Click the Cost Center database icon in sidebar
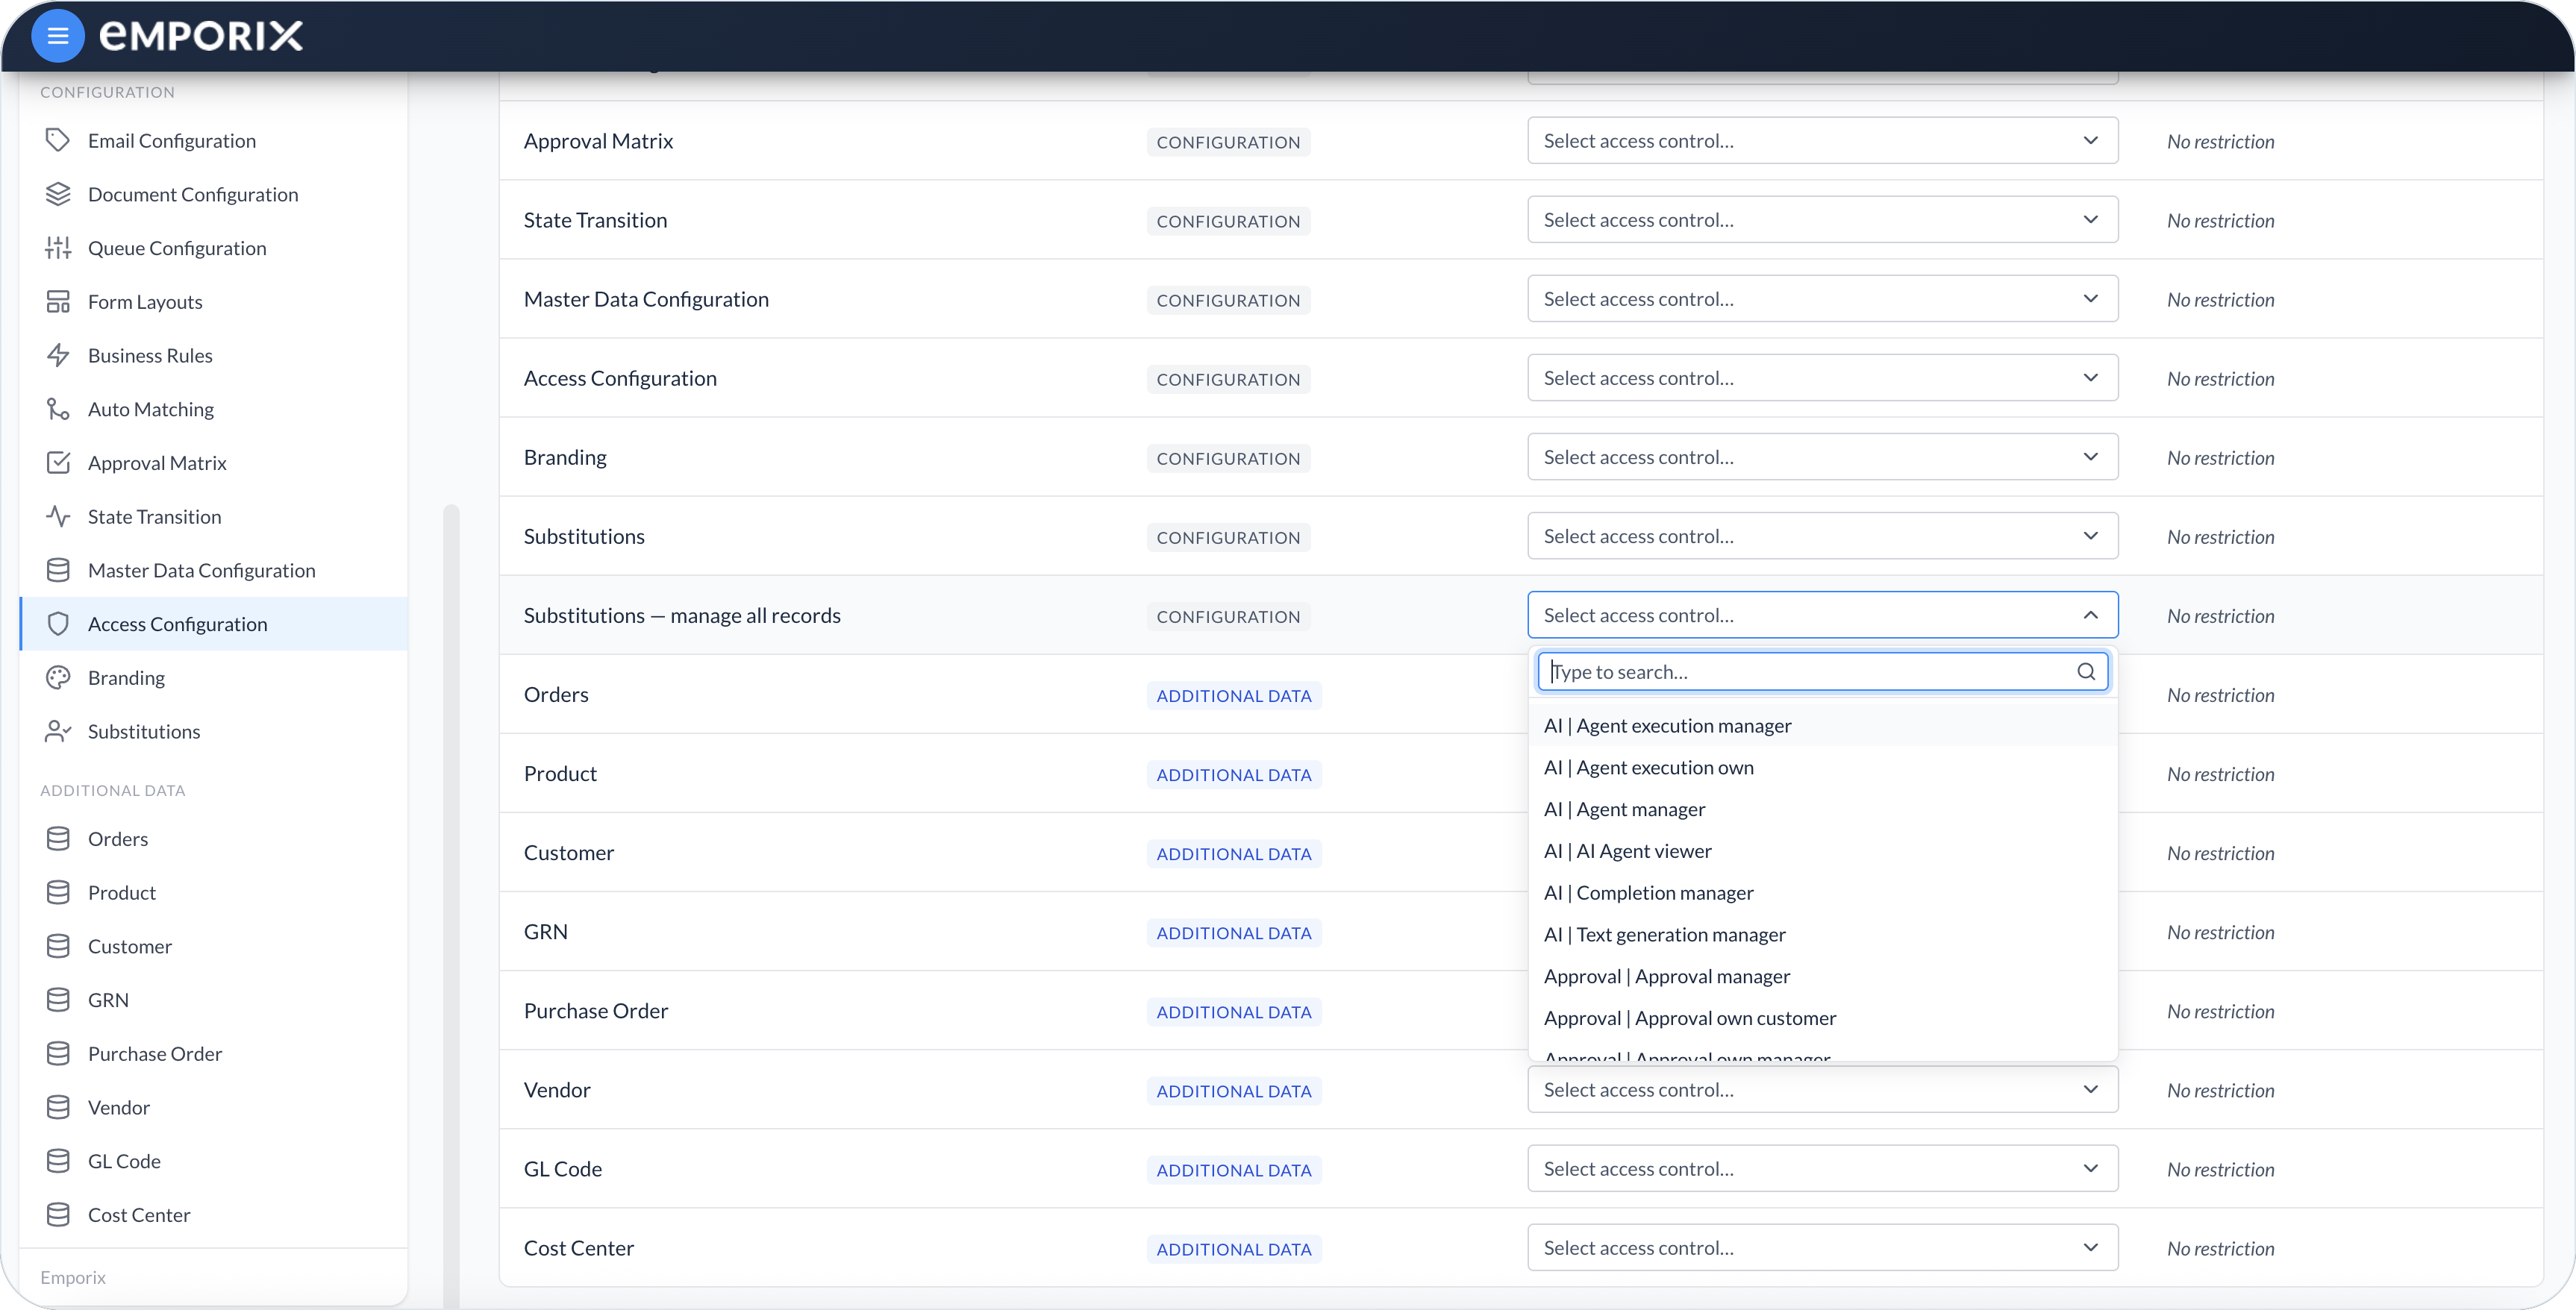2576x1310 pixels. click(58, 1214)
